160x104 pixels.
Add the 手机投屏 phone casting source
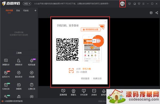[84, 92]
